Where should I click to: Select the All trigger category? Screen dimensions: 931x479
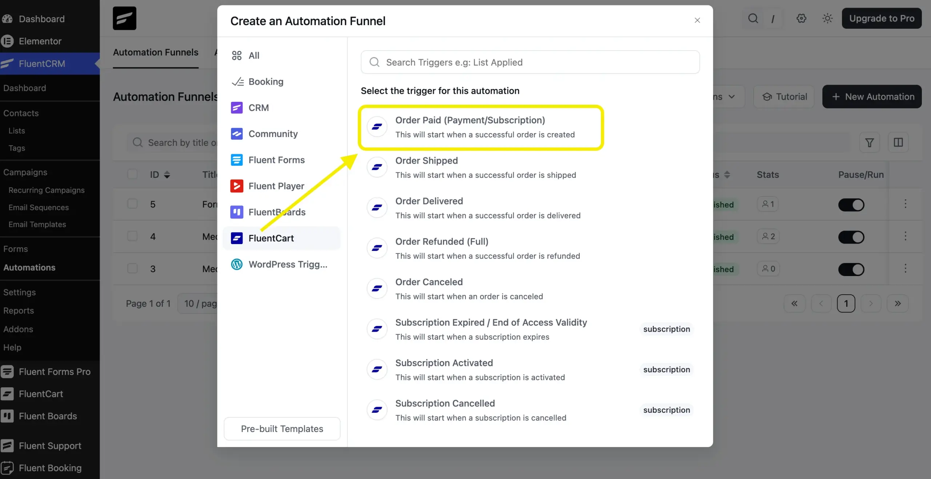(x=282, y=55)
